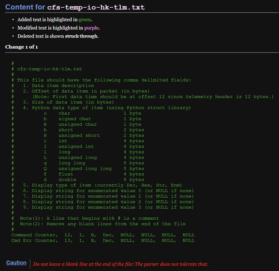Viewport: 279px width, 271px height.
Task: Click the Python data type comment line
Action: click(107, 108)
